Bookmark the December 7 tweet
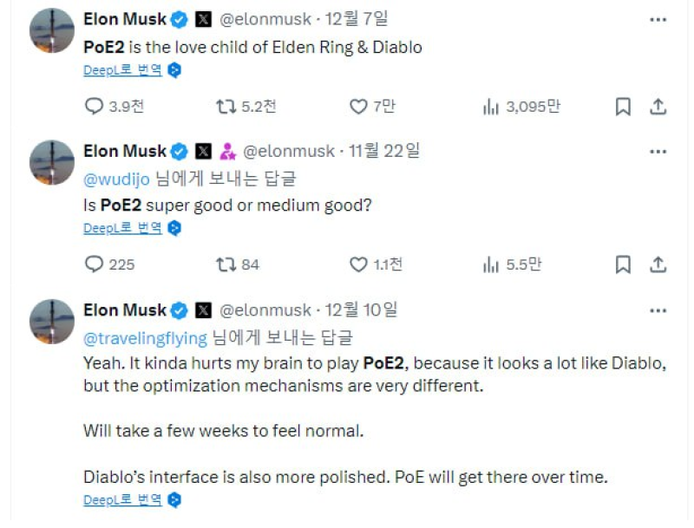The image size is (694, 528). pos(623,107)
